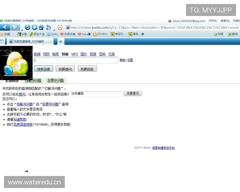Focus the main Baidu Zhidao search box
This screenshot has height=192, width=240.
(x=76, y=60)
